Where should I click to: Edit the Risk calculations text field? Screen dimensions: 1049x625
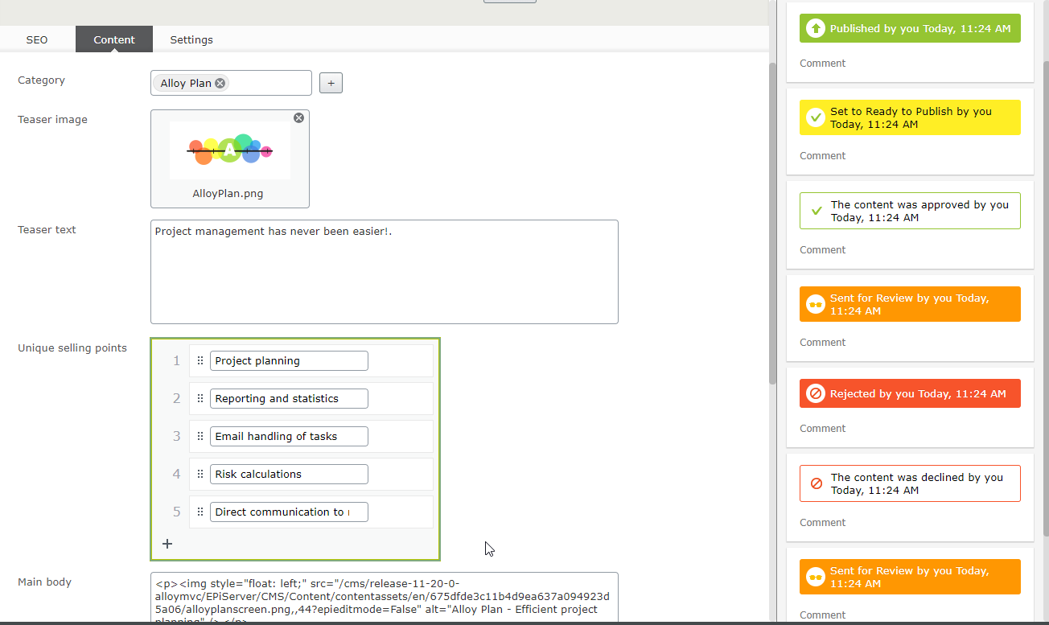(289, 475)
